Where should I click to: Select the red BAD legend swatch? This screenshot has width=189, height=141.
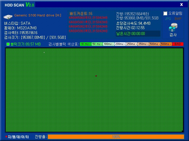coord(178,44)
